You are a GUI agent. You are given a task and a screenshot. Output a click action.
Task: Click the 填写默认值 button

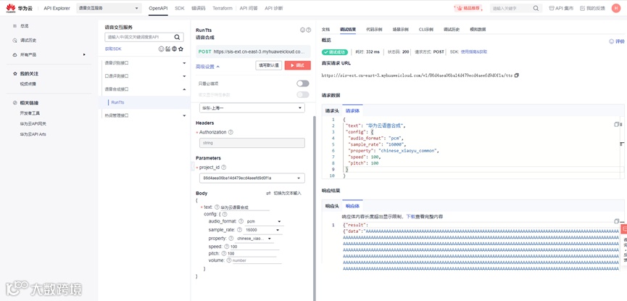click(x=269, y=65)
